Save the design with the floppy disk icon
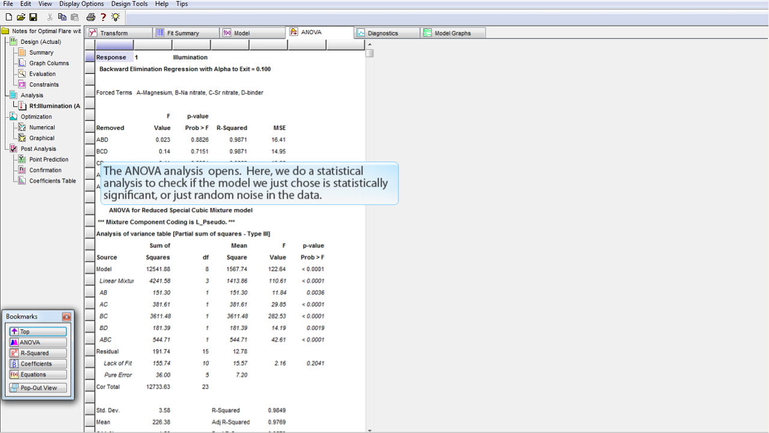 (33, 17)
